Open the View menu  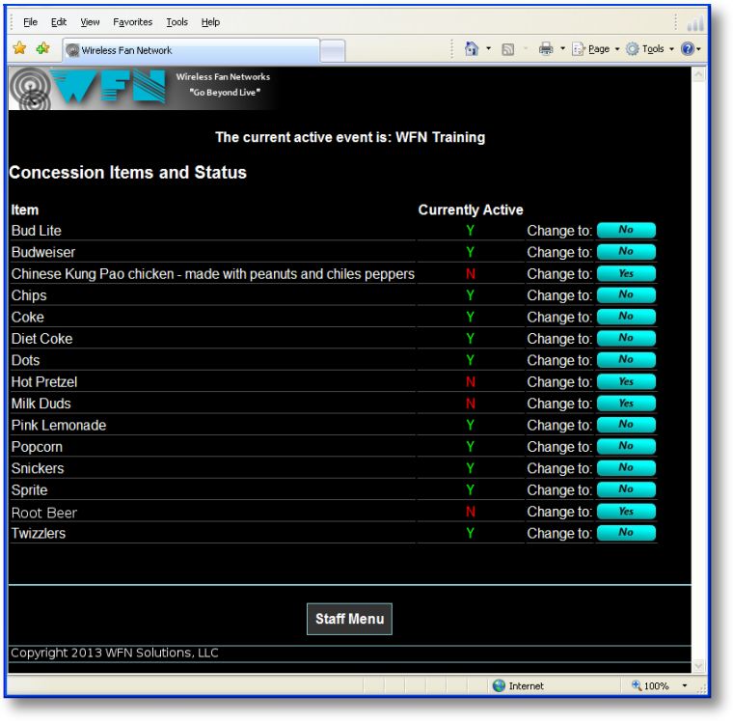pyautogui.click(x=90, y=22)
